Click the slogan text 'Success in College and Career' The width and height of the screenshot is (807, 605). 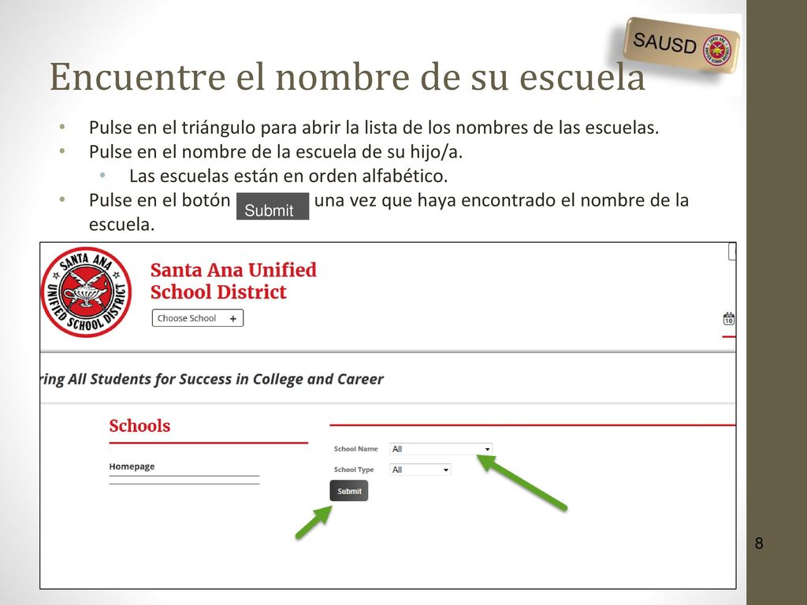coord(281,379)
